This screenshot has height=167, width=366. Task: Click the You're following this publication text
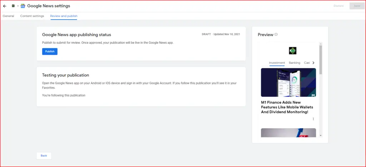(x=64, y=95)
